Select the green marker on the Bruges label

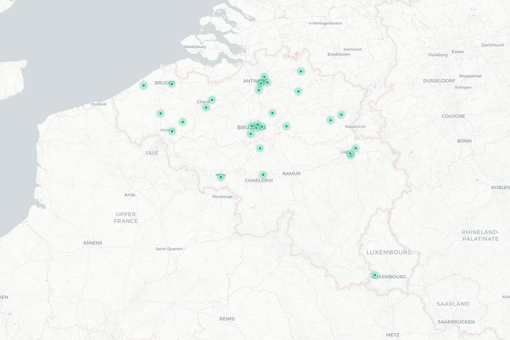[x=172, y=84]
